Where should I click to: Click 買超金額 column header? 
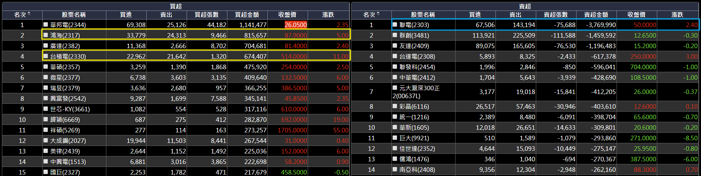pyautogui.click(x=247, y=15)
